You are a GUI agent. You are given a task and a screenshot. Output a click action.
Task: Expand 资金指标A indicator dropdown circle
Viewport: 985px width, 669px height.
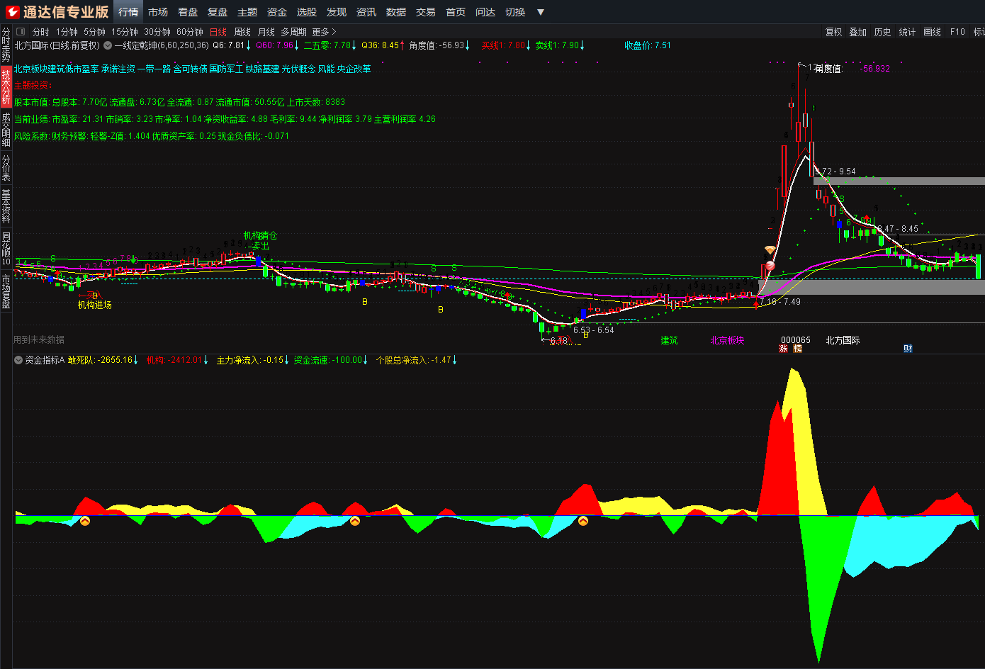point(18,360)
